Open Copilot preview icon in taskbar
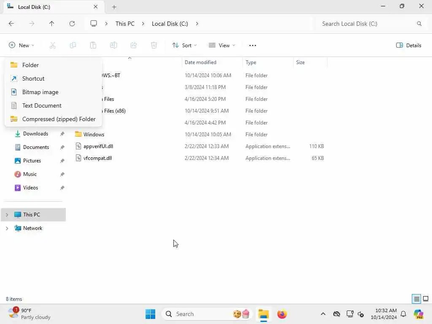 (418, 314)
